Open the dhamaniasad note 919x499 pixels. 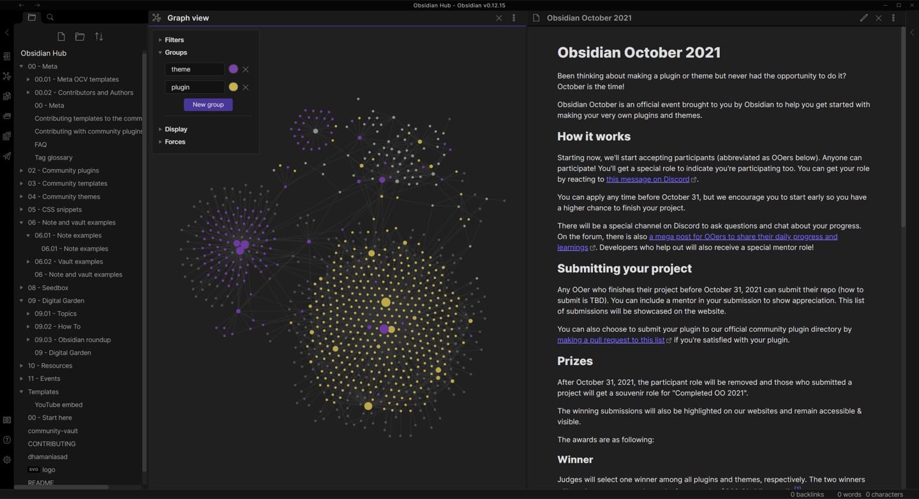coord(48,457)
